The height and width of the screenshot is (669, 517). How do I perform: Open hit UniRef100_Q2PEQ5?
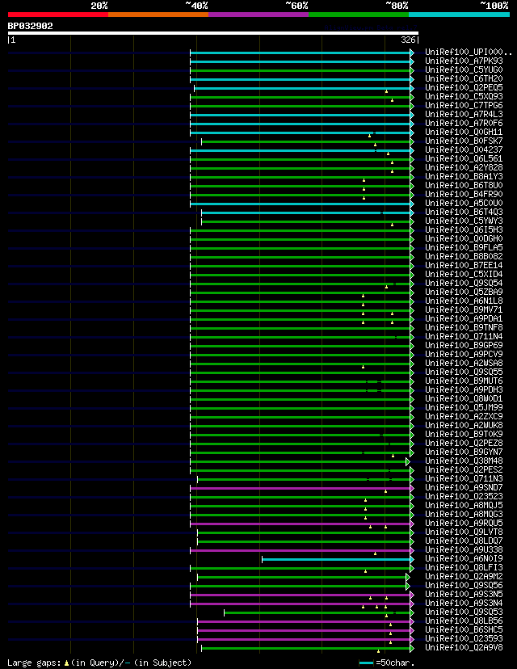[x=464, y=88]
